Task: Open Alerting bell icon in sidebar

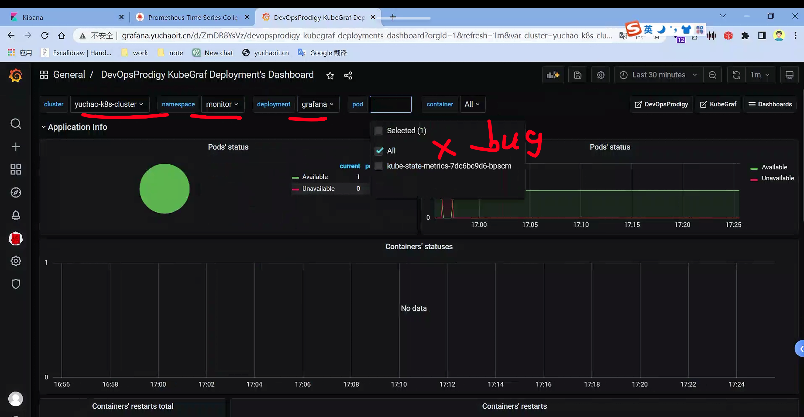Action: pos(16,215)
